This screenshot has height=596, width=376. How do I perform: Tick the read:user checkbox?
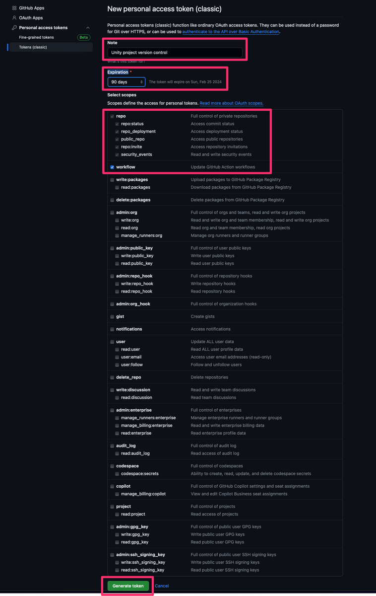click(117, 350)
